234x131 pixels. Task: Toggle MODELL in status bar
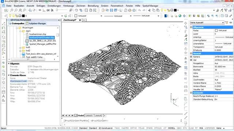[171, 128]
